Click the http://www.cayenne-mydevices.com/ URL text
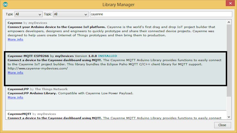This screenshot has width=237, height=133. point(38,68)
